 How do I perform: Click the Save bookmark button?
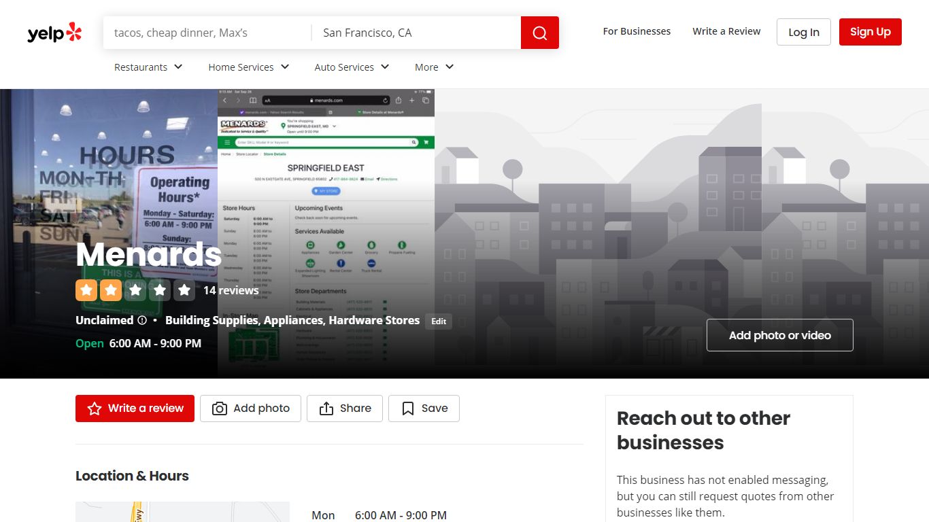[424, 408]
